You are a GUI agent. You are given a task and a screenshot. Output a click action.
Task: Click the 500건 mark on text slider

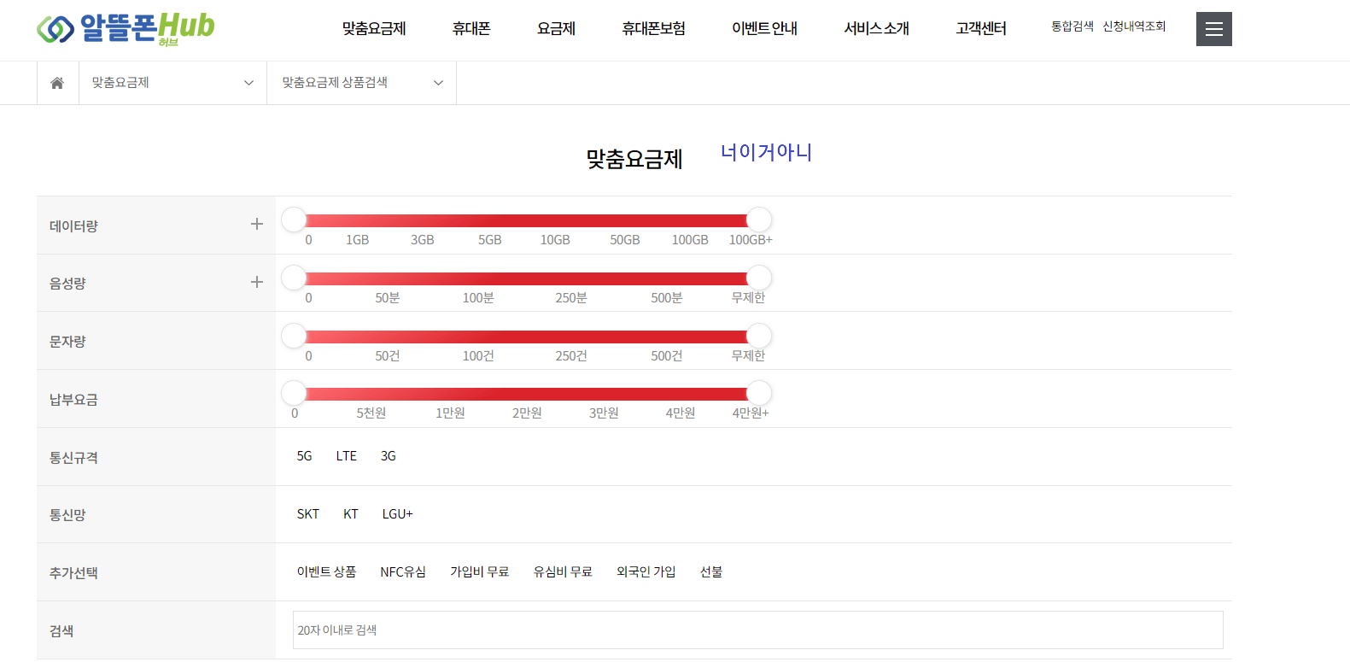tap(667, 356)
